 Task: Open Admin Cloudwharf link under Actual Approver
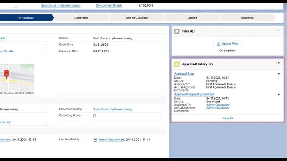click(218, 108)
